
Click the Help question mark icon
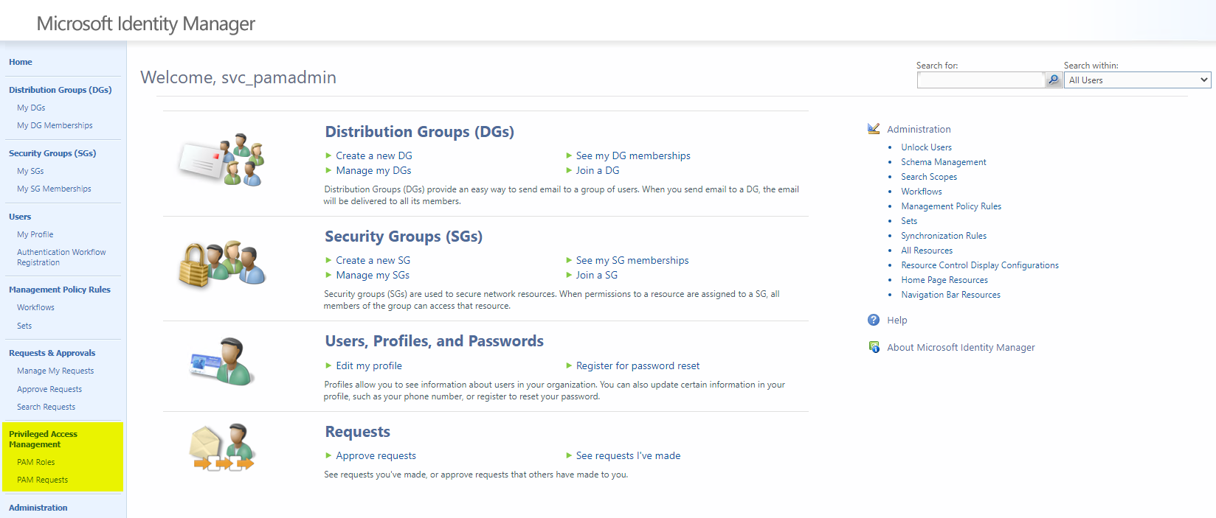click(874, 320)
